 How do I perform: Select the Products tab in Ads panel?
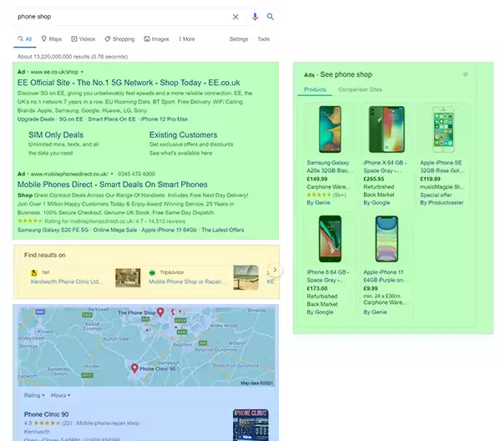(315, 89)
